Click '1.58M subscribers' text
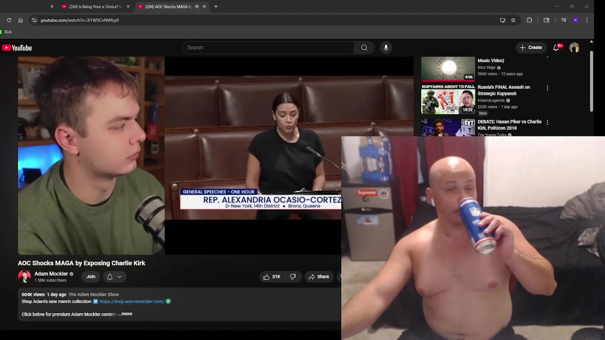Image resolution: width=605 pixels, height=340 pixels. click(50, 280)
